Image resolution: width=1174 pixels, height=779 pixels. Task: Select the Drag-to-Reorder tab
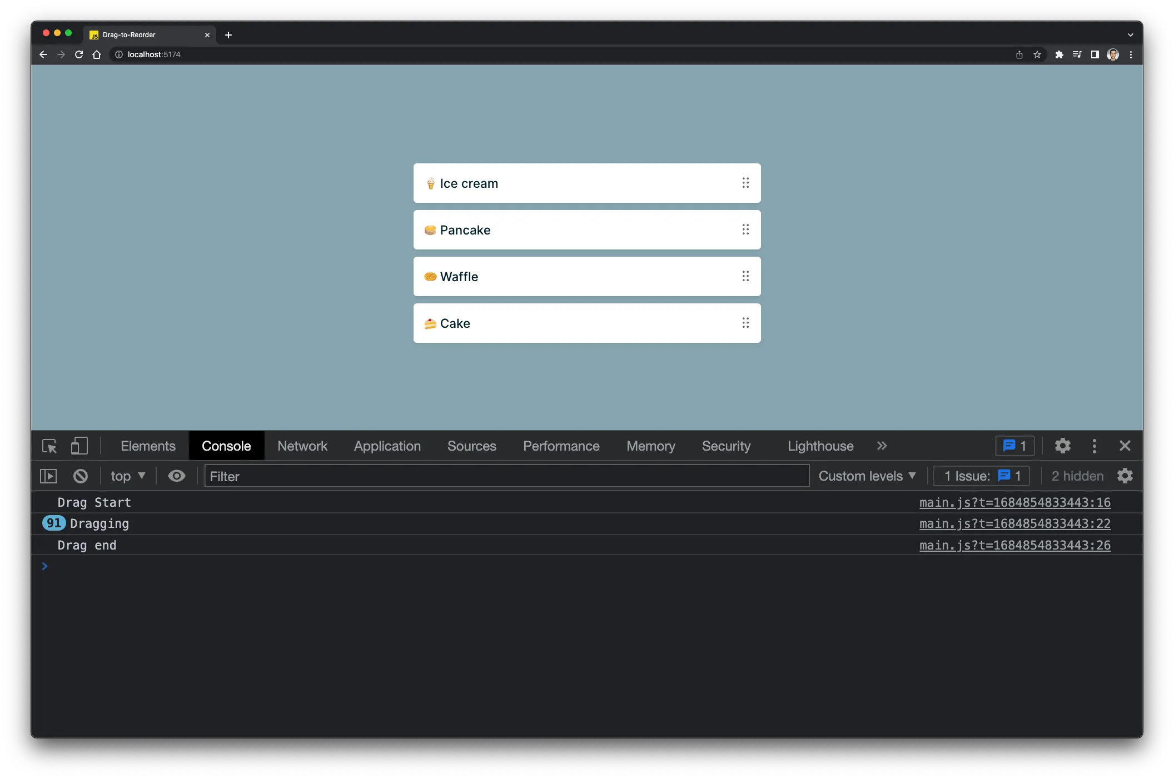(x=150, y=35)
